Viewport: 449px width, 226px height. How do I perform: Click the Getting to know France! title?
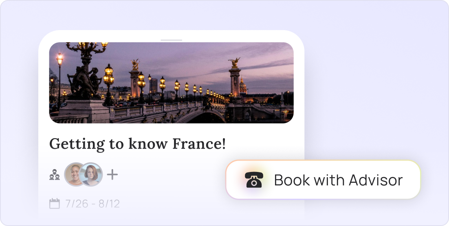click(137, 144)
